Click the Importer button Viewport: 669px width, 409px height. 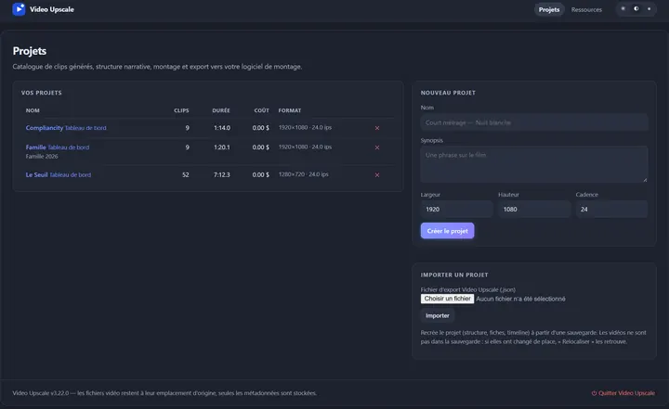438,315
